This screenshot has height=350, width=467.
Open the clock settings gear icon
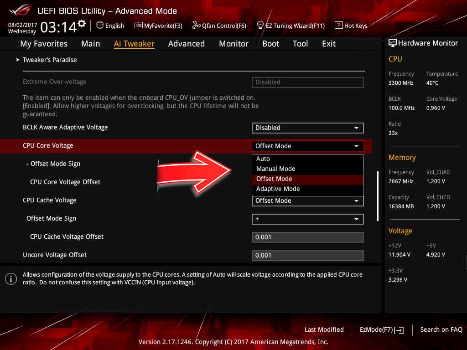(82, 24)
